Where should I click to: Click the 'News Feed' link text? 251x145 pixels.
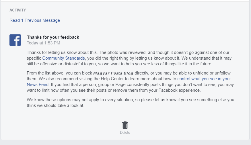(38, 85)
